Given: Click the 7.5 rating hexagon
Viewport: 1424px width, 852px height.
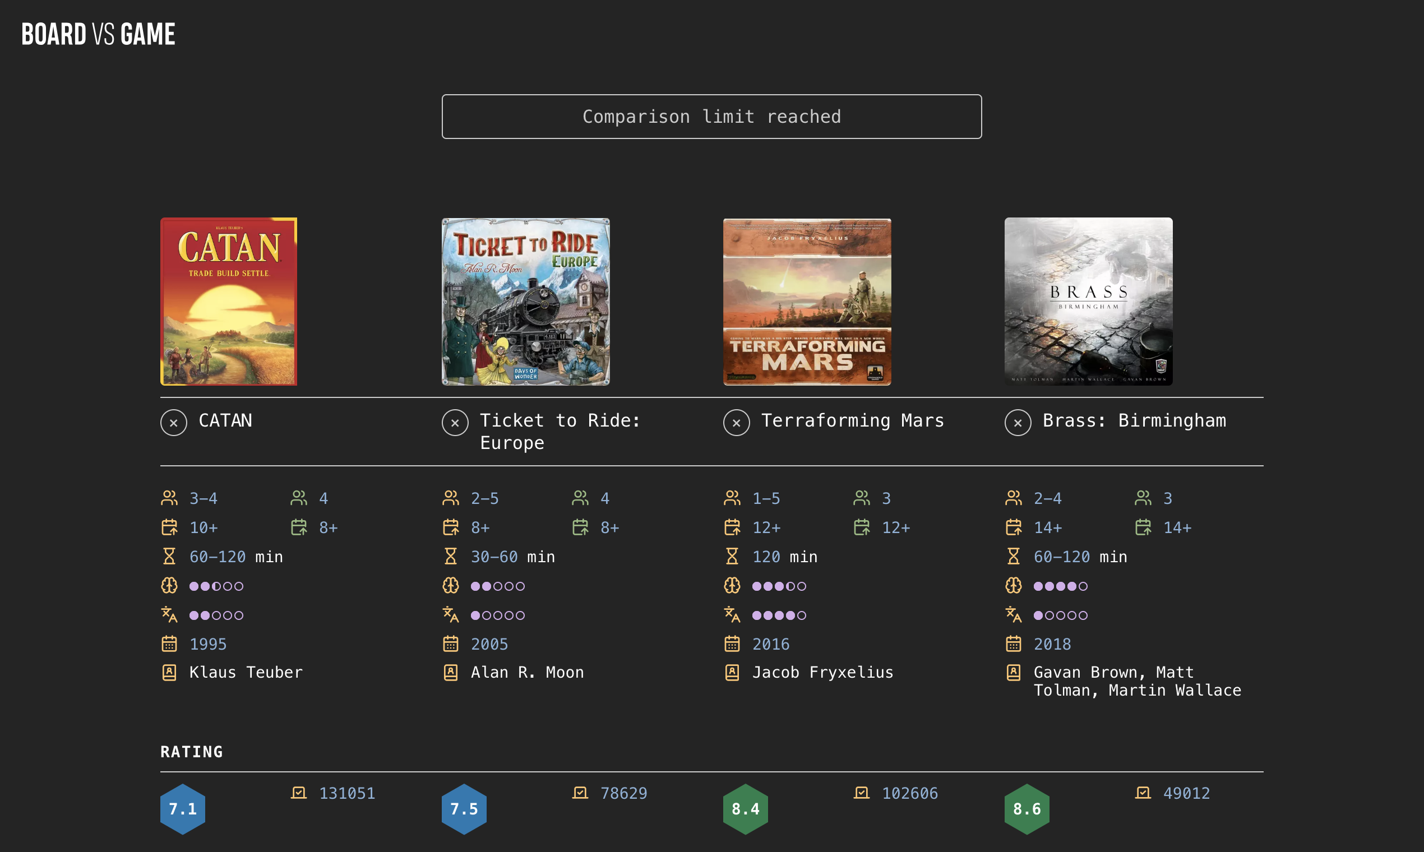Looking at the screenshot, I should [x=464, y=809].
